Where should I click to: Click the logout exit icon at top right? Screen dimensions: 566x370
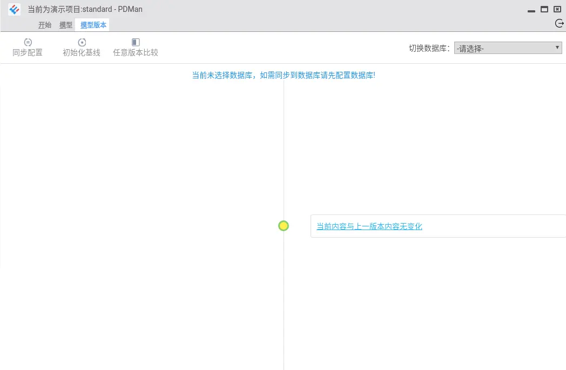point(559,23)
